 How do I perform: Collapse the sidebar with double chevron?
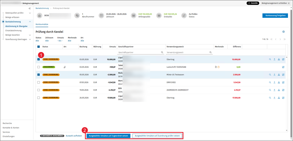click(30, 8)
